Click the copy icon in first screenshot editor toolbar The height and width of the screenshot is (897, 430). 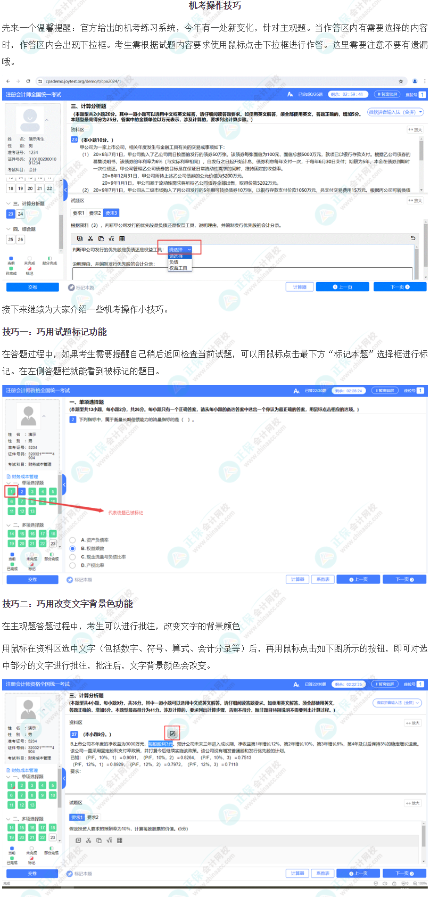(101, 238)
